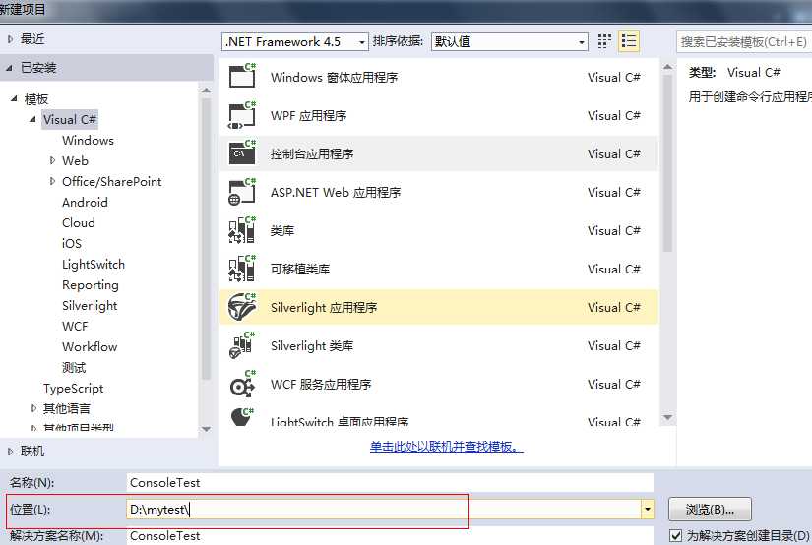Click category tree scrollbar up arrow
The height and width of the screenshot is (545, 812).
tap(206, 91)
